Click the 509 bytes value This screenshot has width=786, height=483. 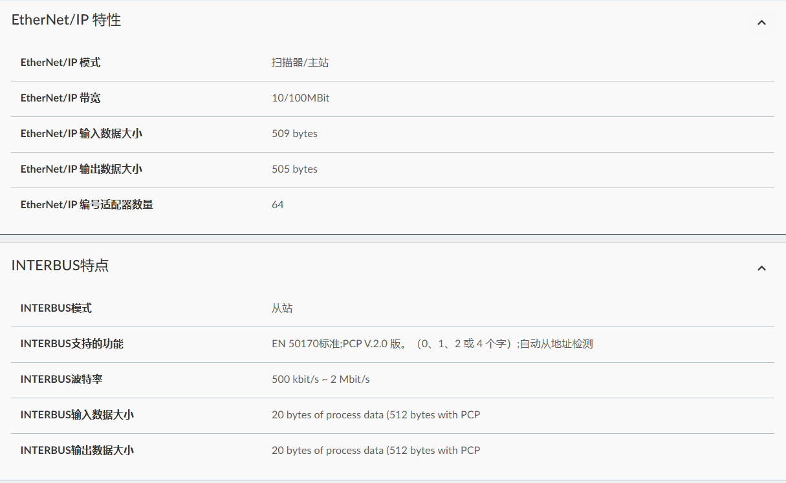click(x=294, y=134)
